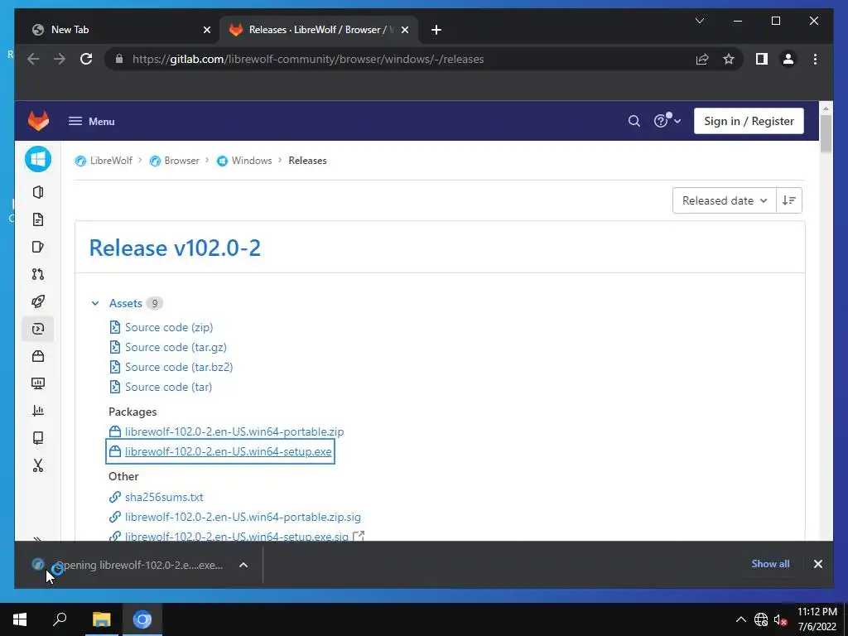
Task: Open the Help dropdown
Action: pos(667,121)
